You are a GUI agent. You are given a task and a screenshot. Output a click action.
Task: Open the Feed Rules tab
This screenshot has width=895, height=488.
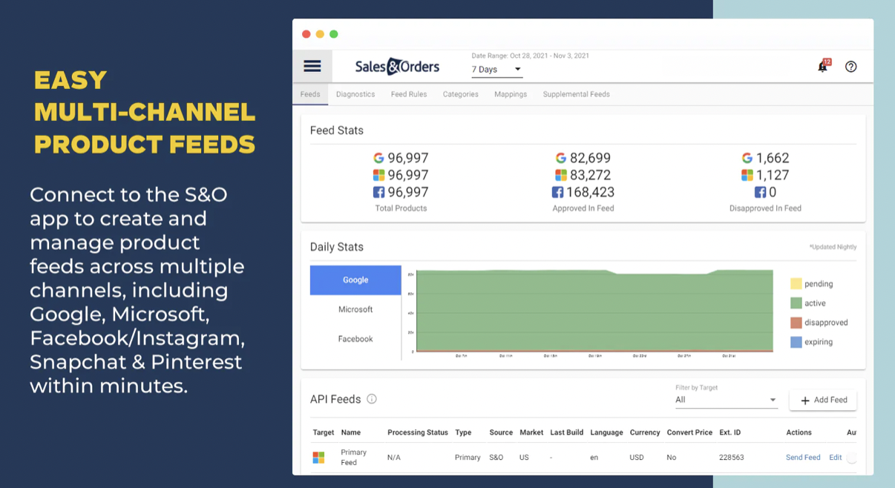point(409,94)
